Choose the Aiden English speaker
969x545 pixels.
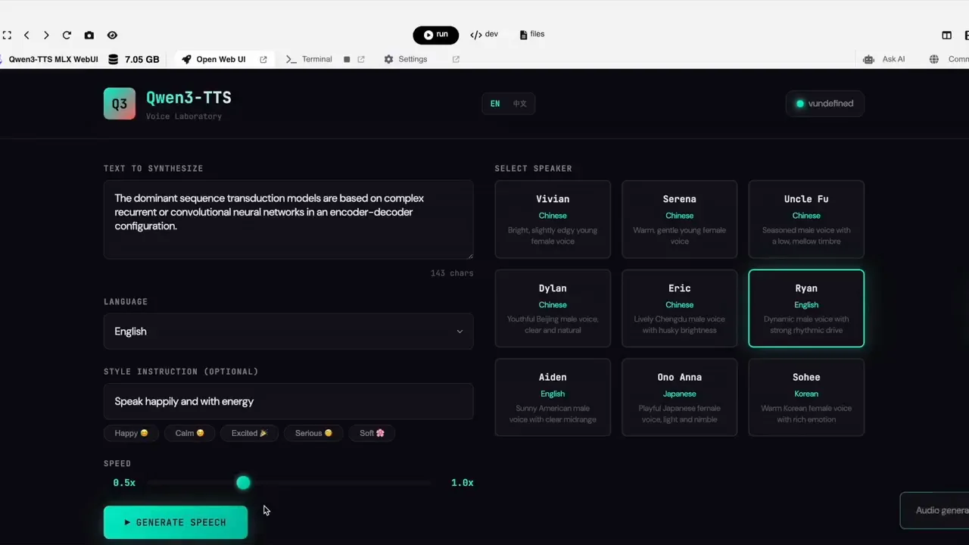pyautogui.click(x=553, y=397)
